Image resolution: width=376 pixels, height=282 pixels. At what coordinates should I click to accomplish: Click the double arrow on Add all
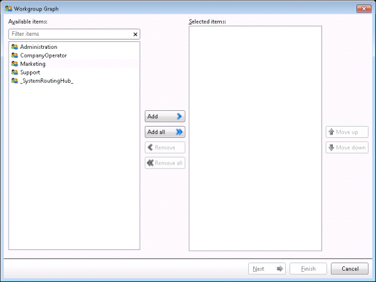point(179,132)
